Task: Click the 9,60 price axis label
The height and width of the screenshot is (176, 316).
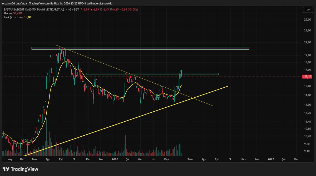Action: pos(307,144)
